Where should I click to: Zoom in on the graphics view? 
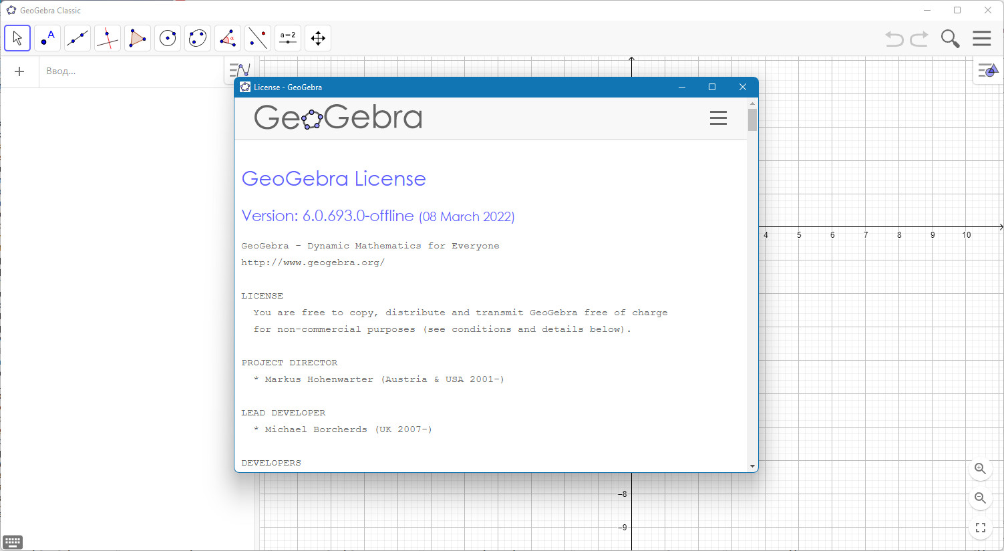(x=980, y=469)
